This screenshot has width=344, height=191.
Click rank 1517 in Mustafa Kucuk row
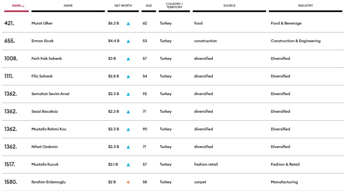click(x=10, y=164)
